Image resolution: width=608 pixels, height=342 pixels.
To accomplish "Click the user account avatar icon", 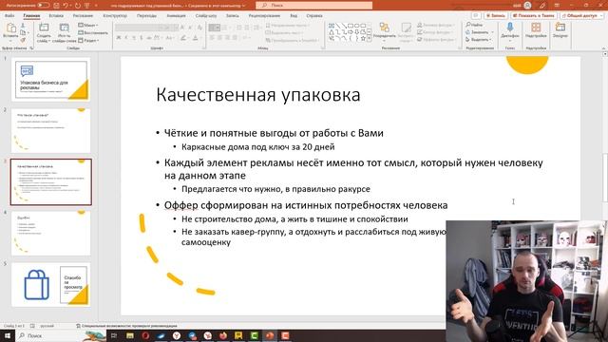I will [x=527, y=6].
